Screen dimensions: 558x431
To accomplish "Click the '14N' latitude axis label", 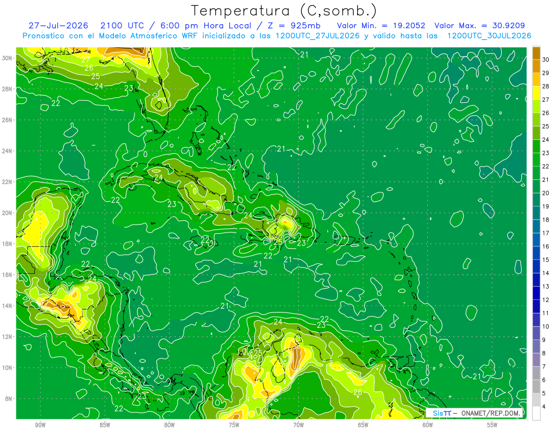I will tap(8, 306).
